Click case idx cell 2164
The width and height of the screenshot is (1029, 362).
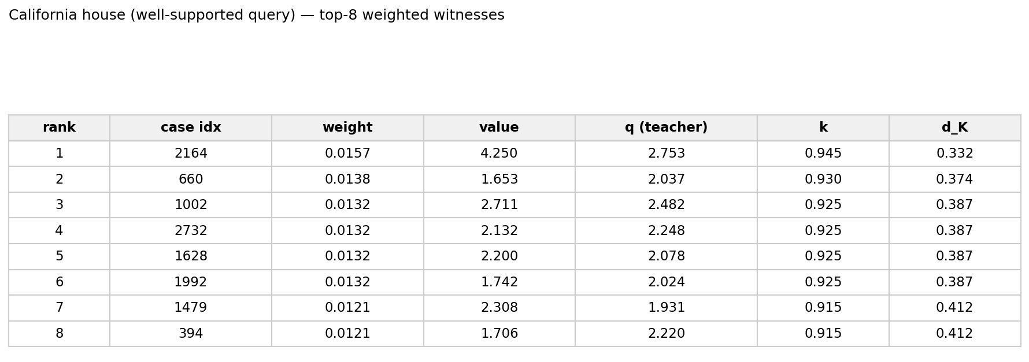(x=191, y=154)
